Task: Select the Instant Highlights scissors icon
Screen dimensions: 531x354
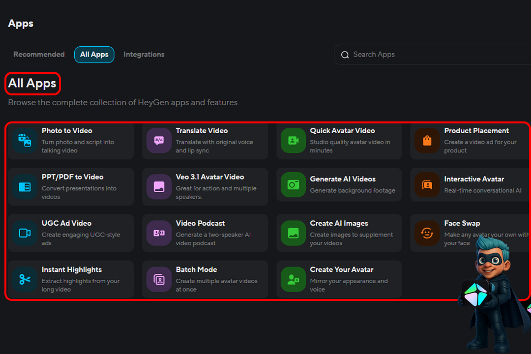Action: (x=25, y=279)
